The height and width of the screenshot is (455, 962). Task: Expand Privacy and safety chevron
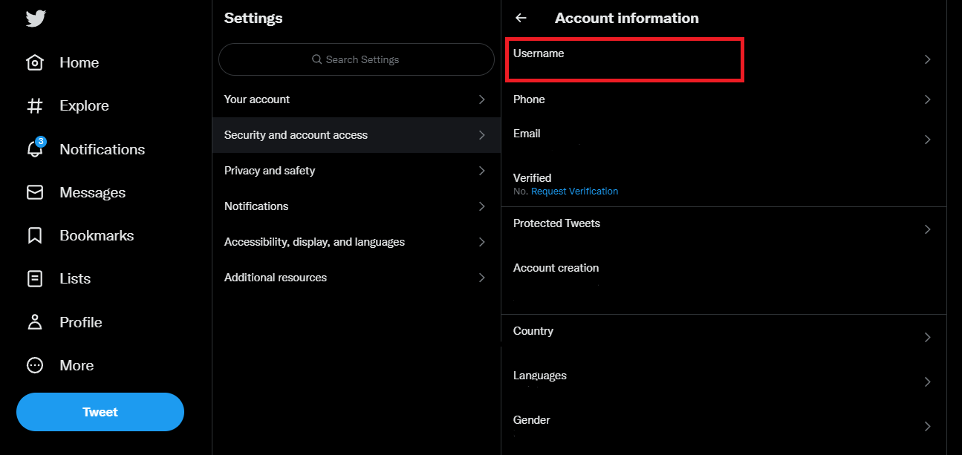(x=482, y=171)
